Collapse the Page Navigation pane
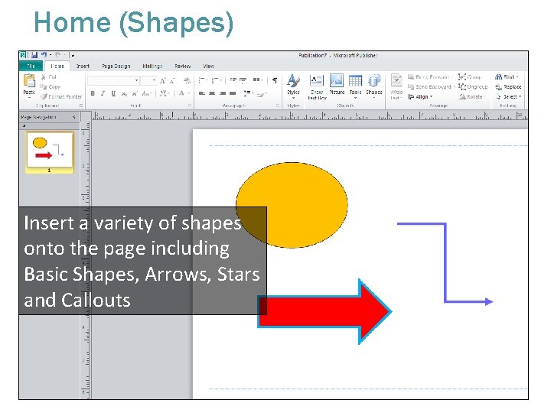The height and width of the screenshot is (413, 551). coord(73,117)
